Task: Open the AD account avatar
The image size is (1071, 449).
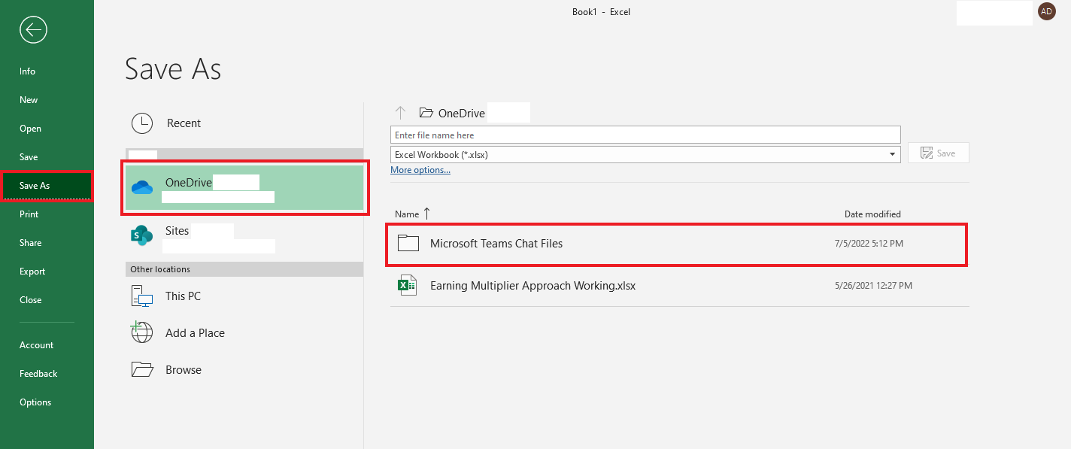Action: point(1046,11)
